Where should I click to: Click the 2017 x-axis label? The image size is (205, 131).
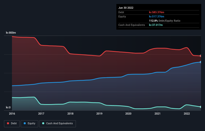click(41, 114)
